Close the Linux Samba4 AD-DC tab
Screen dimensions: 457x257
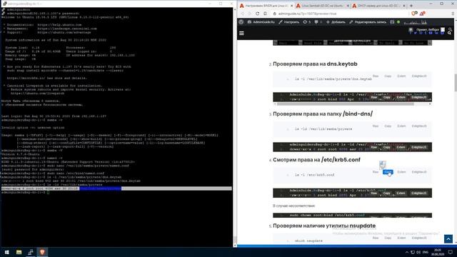coord(348,6)
